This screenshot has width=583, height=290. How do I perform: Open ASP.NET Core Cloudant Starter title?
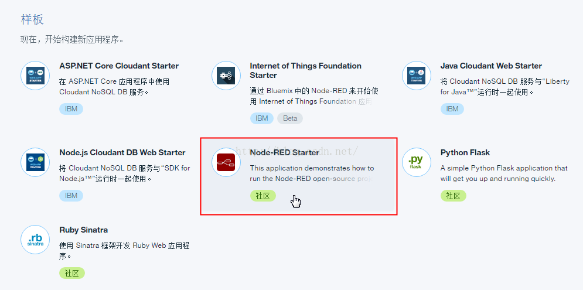tap(119, 66)
